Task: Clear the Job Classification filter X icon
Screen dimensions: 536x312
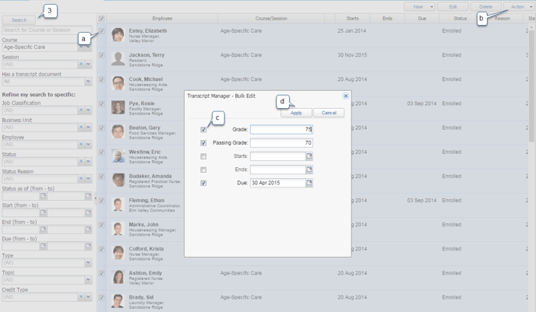Action: [81, 110]
